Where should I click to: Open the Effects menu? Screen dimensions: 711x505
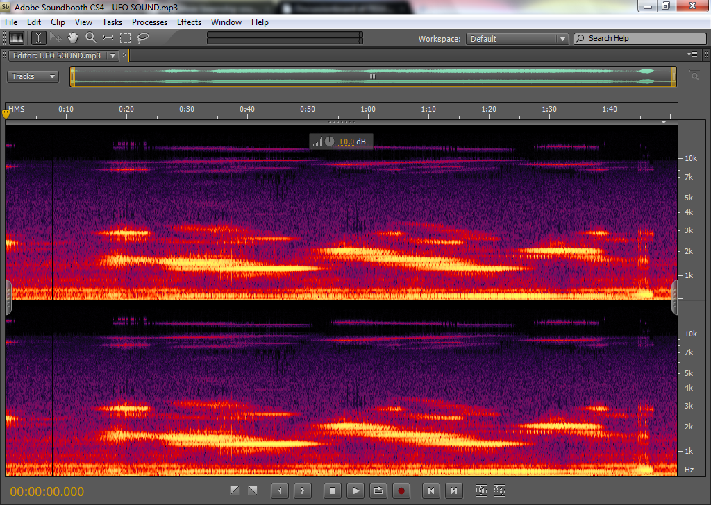(189, 22)
